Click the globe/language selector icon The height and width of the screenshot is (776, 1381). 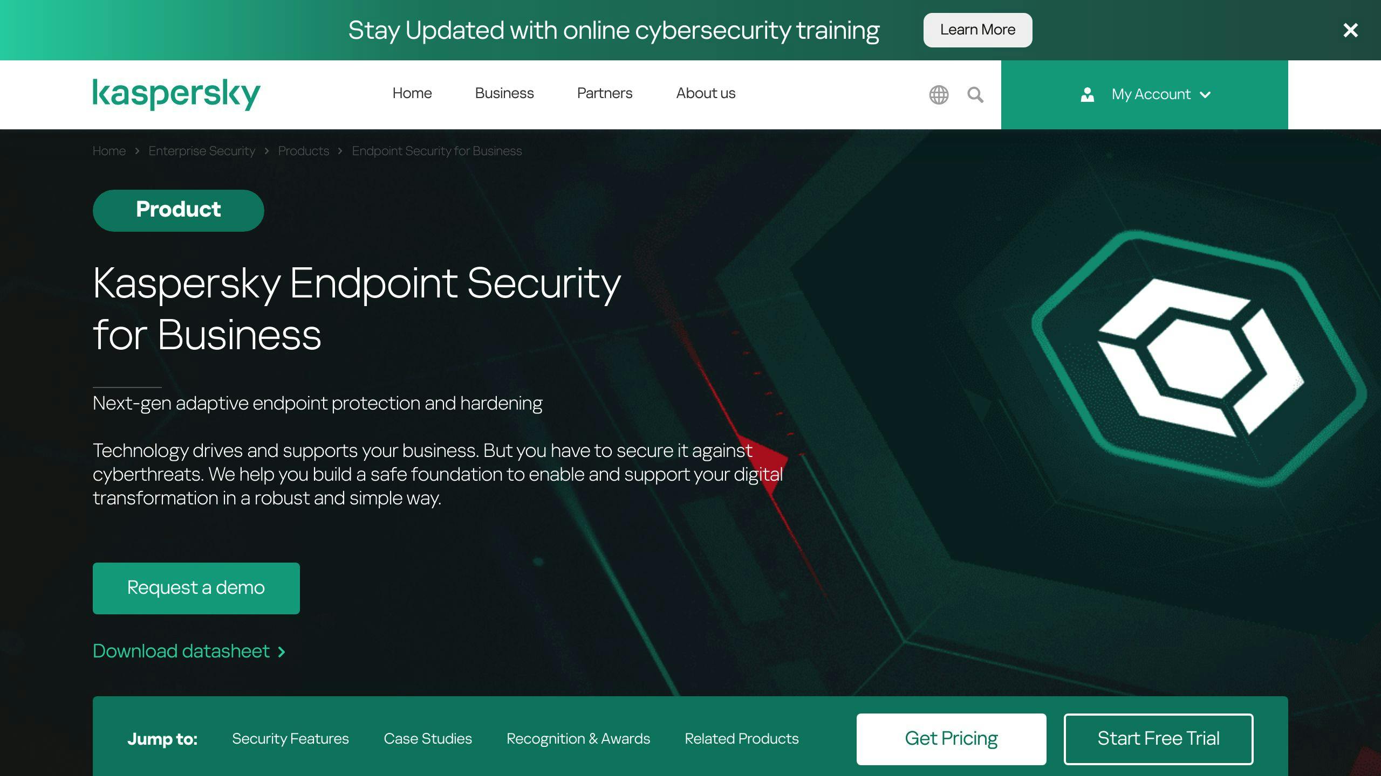tap(939, 94)
